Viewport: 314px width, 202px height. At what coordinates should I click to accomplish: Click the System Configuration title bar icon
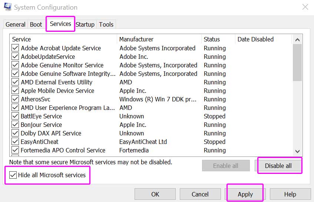click(x=8, y=7)
